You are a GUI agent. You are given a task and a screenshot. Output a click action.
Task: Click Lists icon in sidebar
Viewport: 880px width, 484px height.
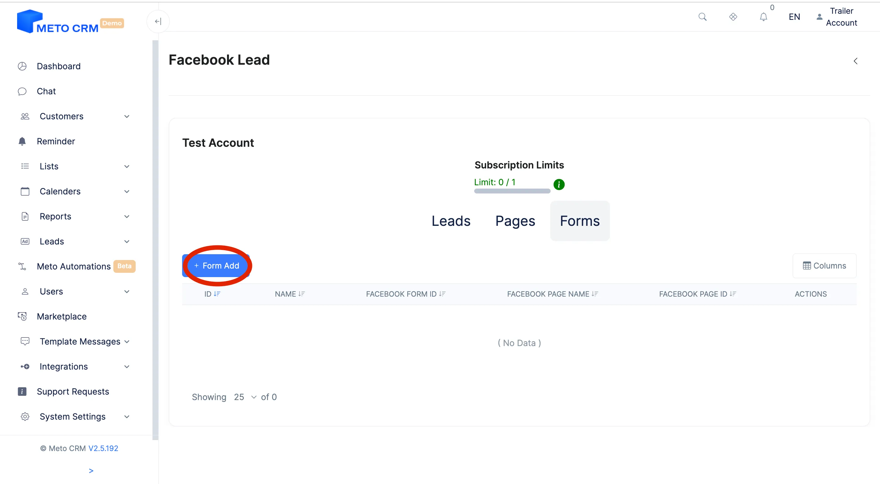coord(25,166)
